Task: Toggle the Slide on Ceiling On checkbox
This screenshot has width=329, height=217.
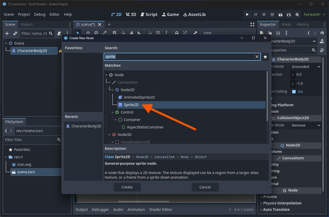Action: click(294, 92)
